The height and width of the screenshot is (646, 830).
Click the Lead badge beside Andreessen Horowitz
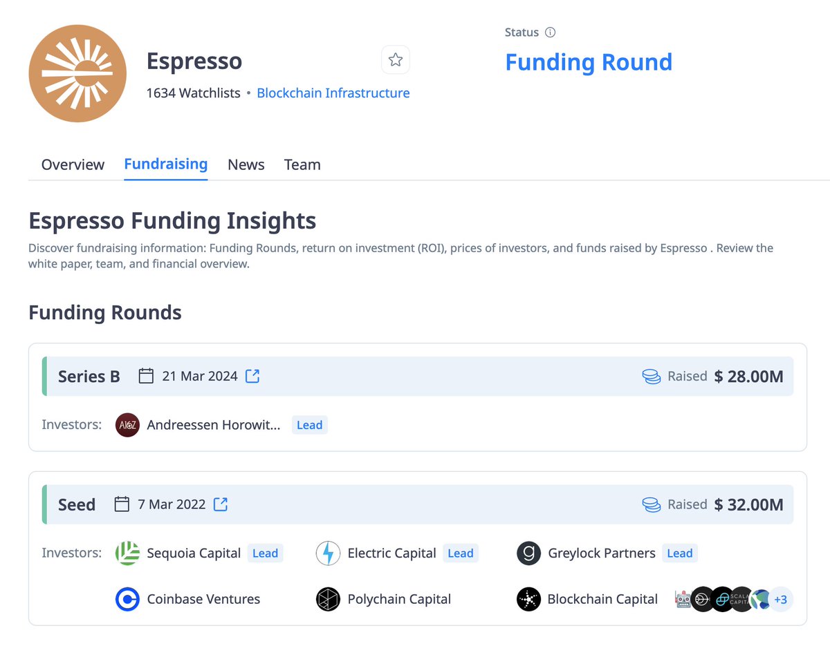[x=309, y=425]
